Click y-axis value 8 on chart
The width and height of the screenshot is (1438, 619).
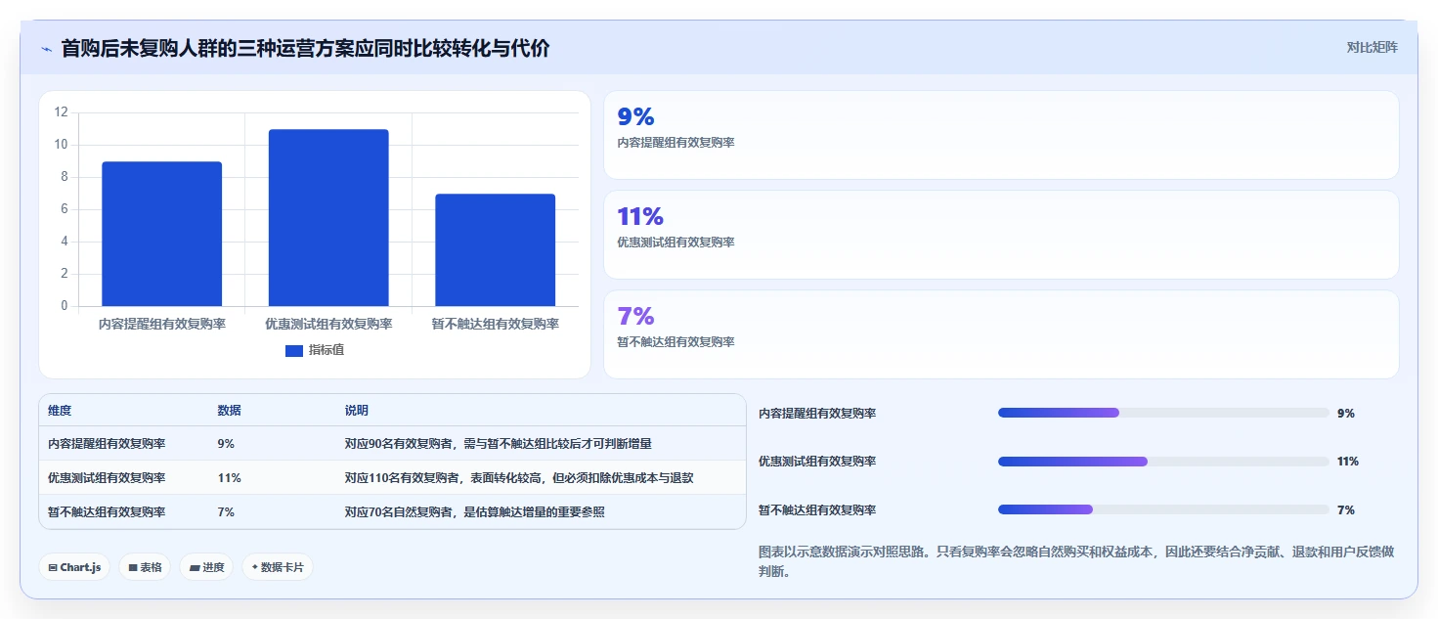(64, 177)
